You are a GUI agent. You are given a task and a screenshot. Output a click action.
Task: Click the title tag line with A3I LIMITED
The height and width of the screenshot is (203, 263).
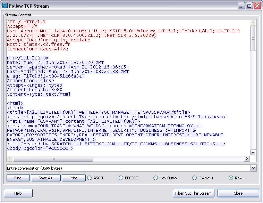coord(99,112)
